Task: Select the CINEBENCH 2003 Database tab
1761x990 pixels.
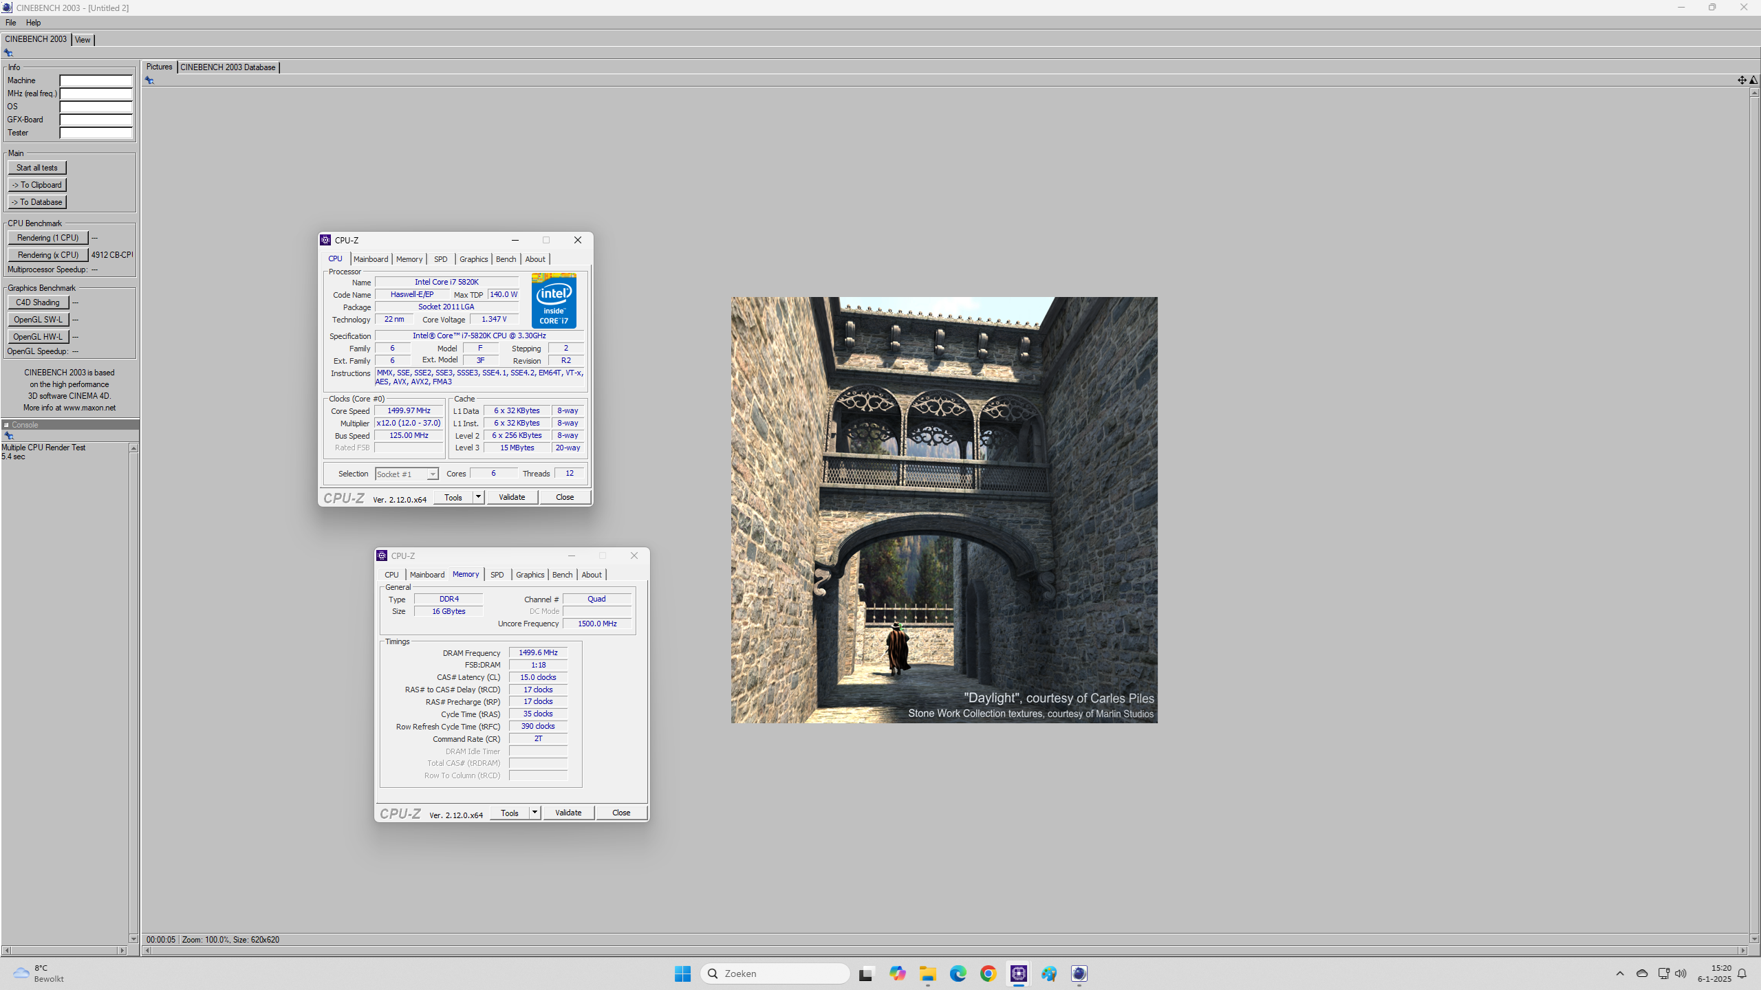Action: pyautogui.click(x=228, y=67)
